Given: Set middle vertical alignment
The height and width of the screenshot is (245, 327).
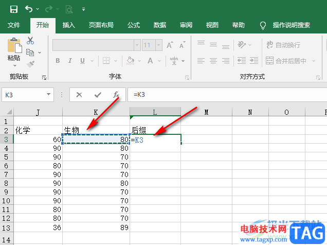Looking at the screenshot, I should click(213, 44).
